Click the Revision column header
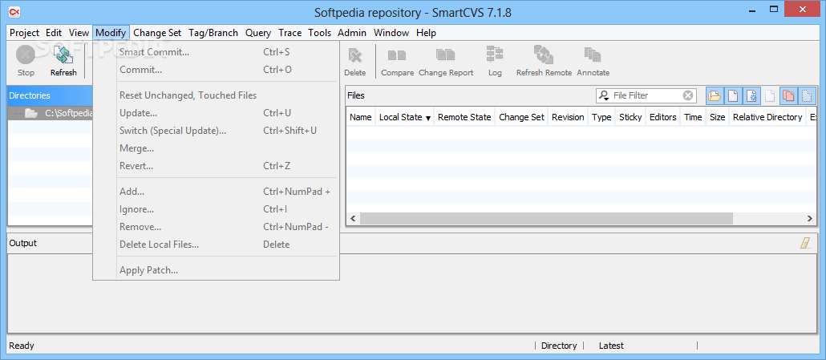Image resolution: width=826 pixels, height=360 pixels. click(567, 117)
